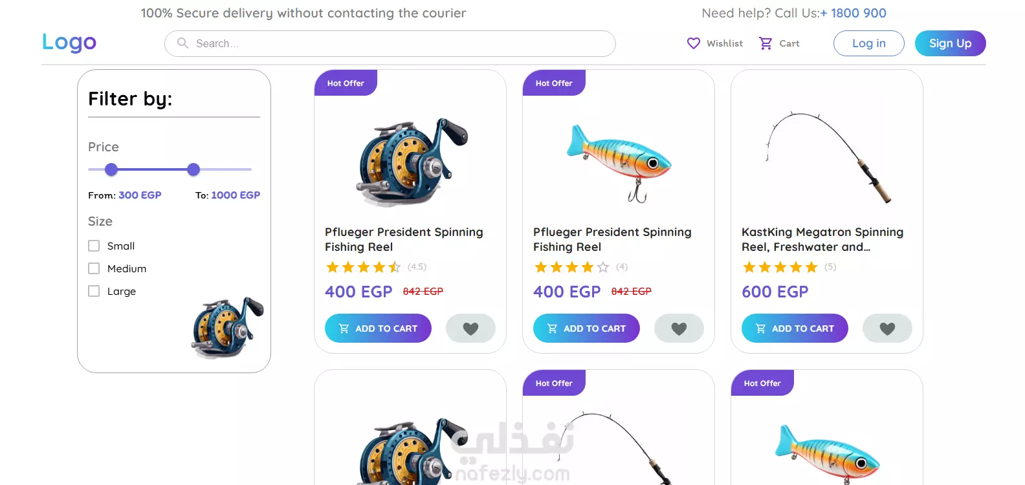Favorite the fish lure product with heart button
The width and height of the screenshot is (1025, 485).
tap(679, 329)
